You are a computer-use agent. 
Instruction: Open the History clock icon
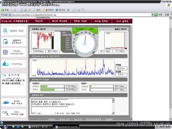(x=68, y=10)
